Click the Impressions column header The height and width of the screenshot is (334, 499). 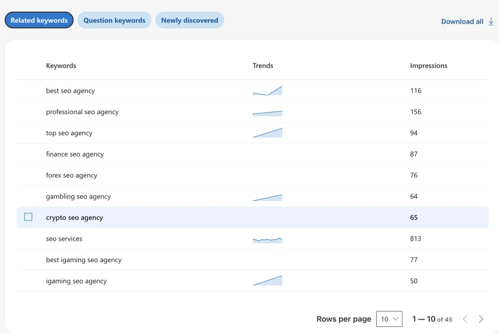coord(429,66)
